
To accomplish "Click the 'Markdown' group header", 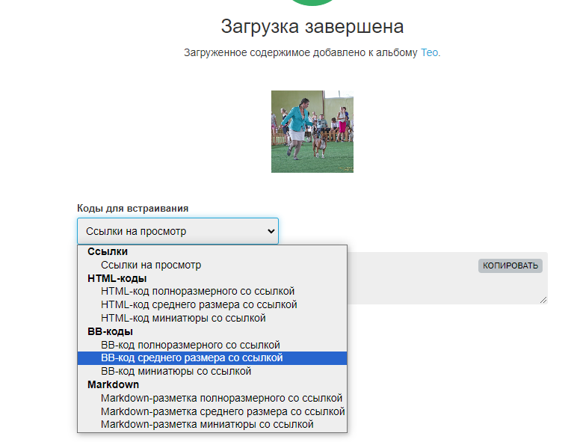I will [113, 384].
